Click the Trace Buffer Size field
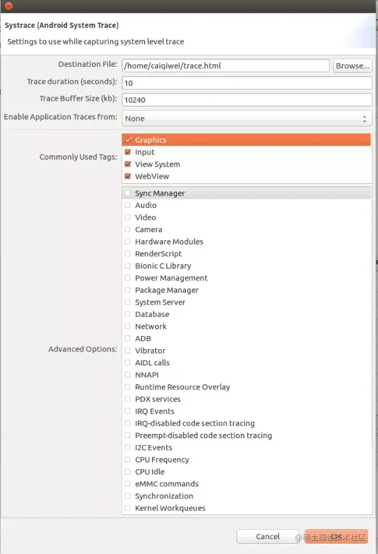Image resolution: width=378 pixels, height=554 pixels. coord(247,100)
